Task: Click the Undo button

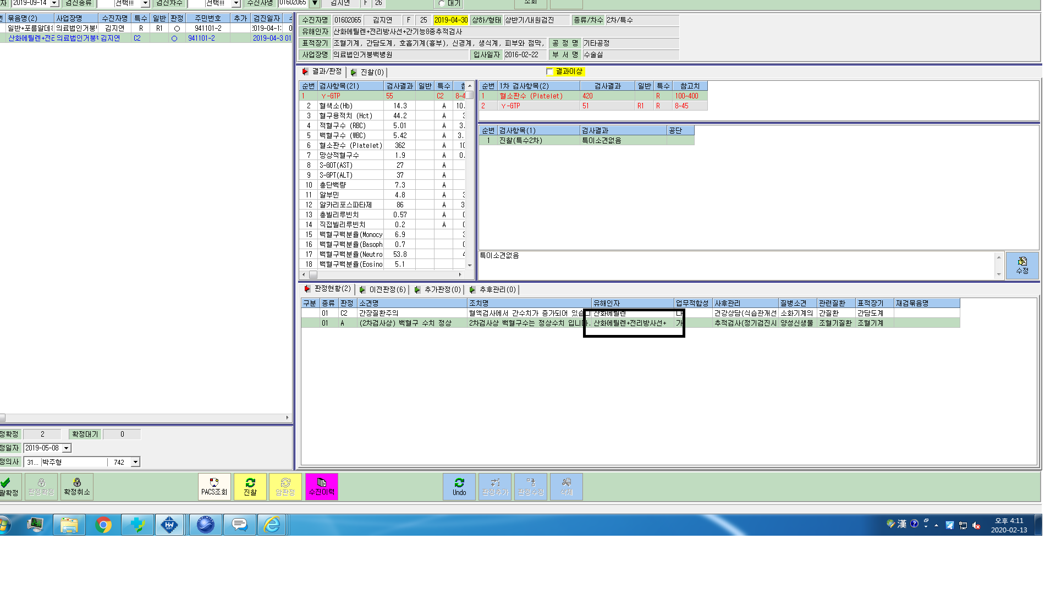Action: [459, 487]
